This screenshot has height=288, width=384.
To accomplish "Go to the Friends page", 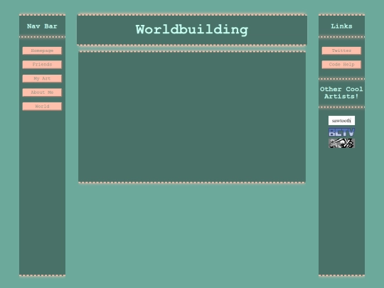I will (x=42, y=65).
